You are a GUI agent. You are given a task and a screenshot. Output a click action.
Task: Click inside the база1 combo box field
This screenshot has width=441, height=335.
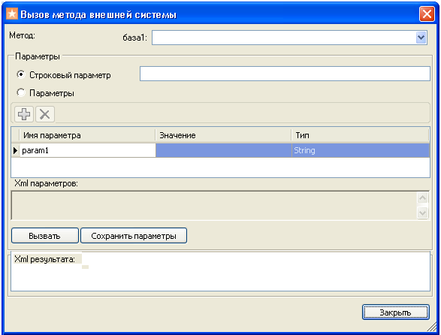click(x=284, y=38)
